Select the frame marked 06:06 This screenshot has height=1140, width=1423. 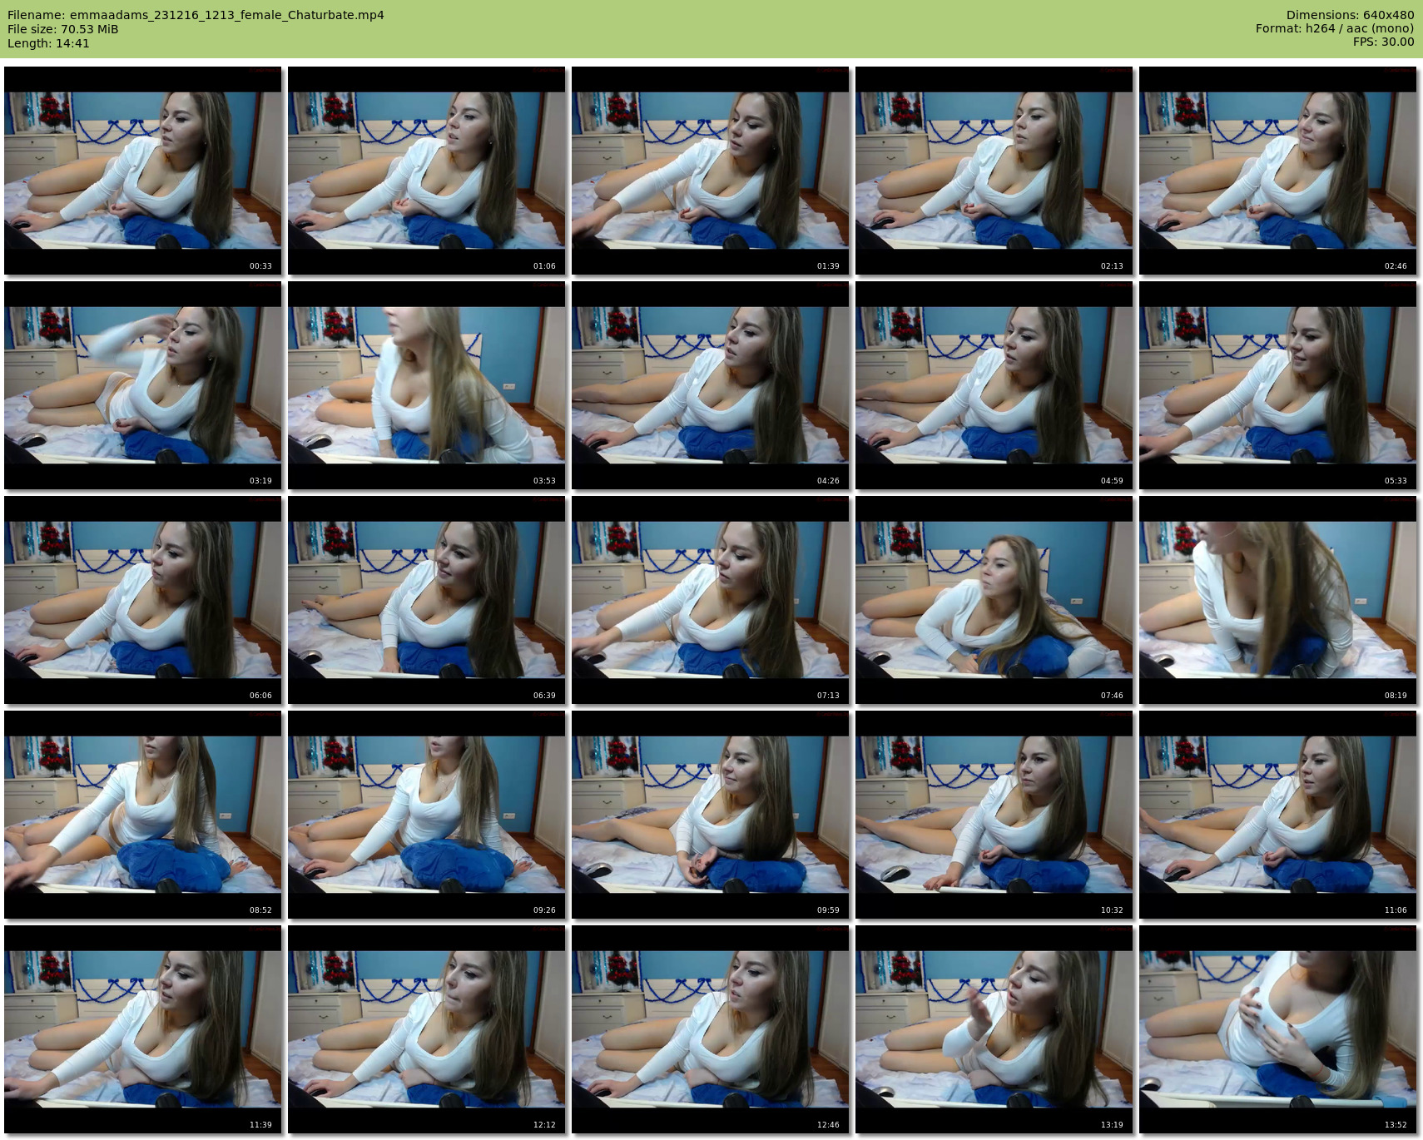click(142, 600)
